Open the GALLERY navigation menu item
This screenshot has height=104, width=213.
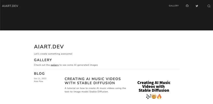(x=174, y=6)
